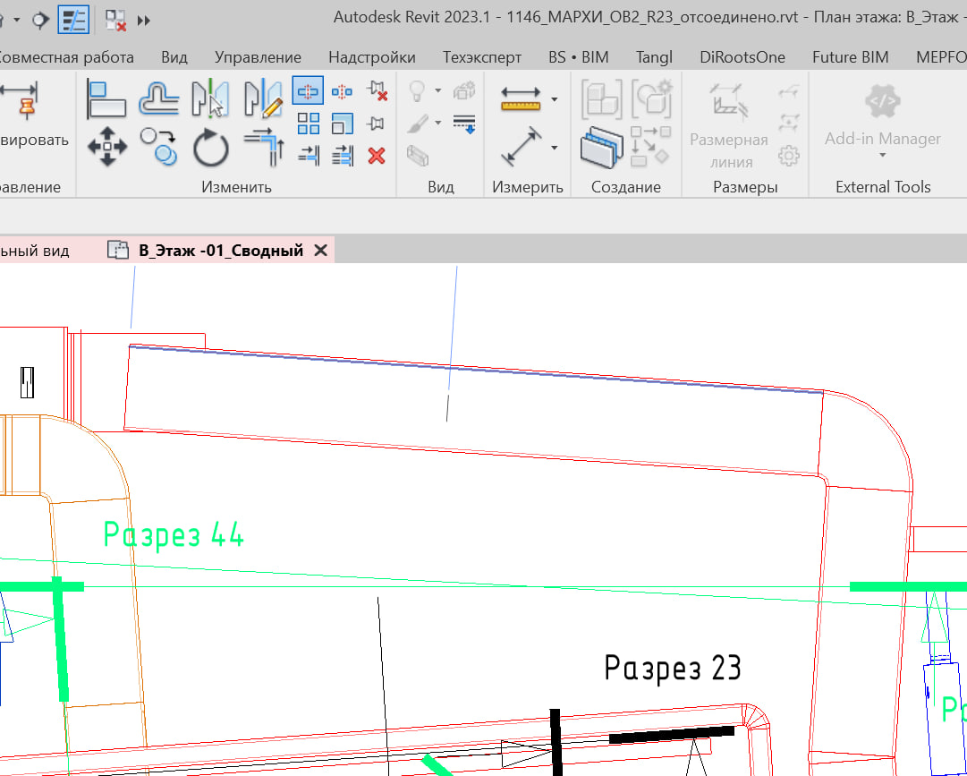Open the Надстройки ribbon tab
This screenshot has height=776, width=967.
click(372, 57)
